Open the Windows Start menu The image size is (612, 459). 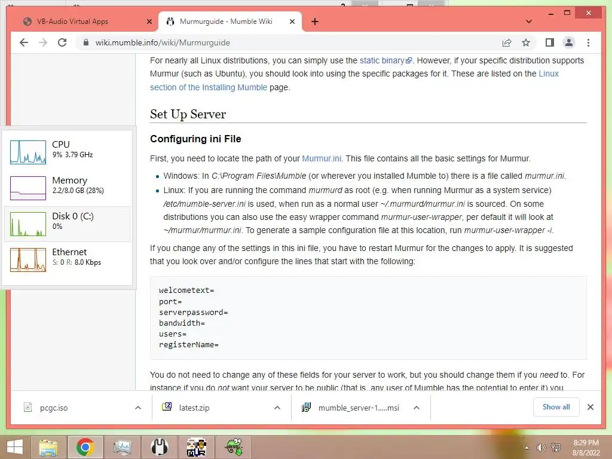point(15,447)
